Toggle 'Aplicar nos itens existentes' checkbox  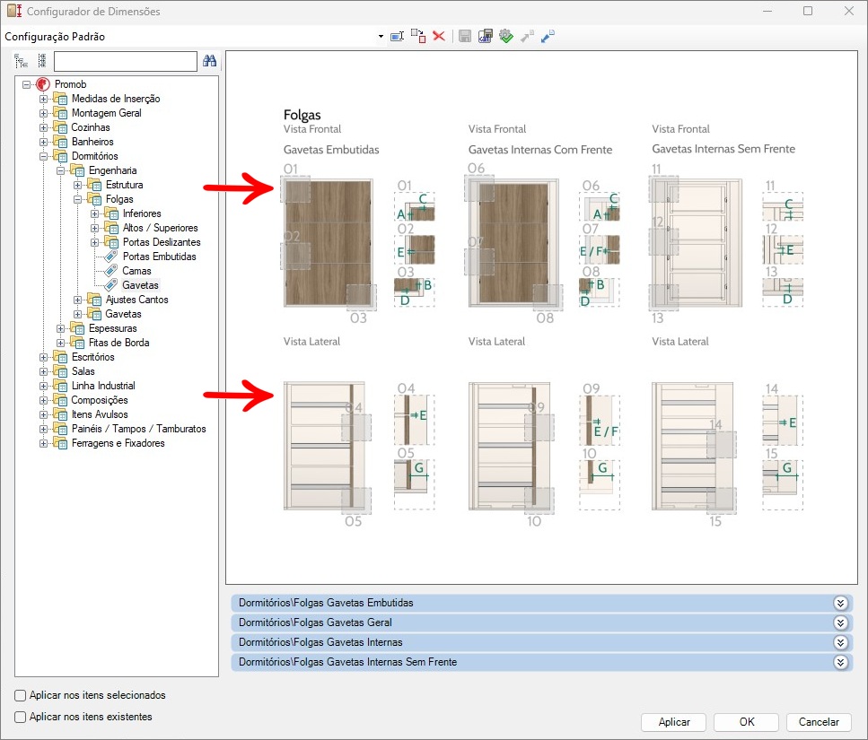point(21,717)
